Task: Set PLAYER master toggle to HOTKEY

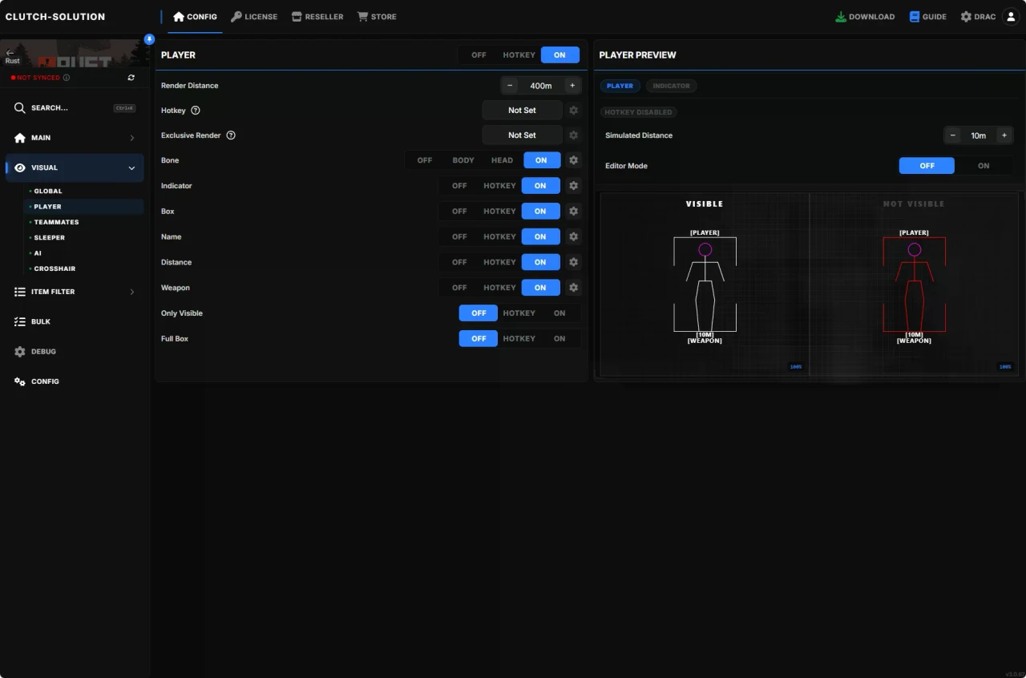Action: point(519,55)
